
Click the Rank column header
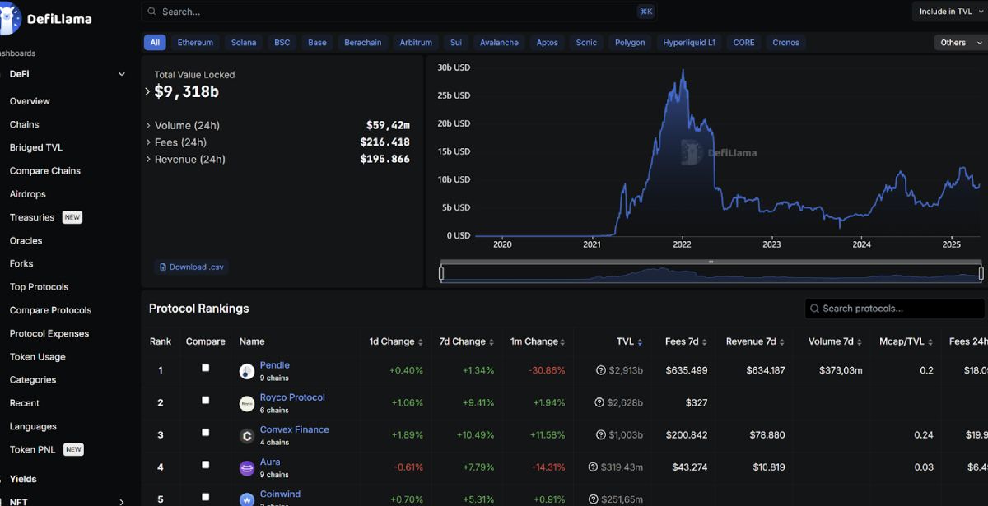tap(161, 341)
